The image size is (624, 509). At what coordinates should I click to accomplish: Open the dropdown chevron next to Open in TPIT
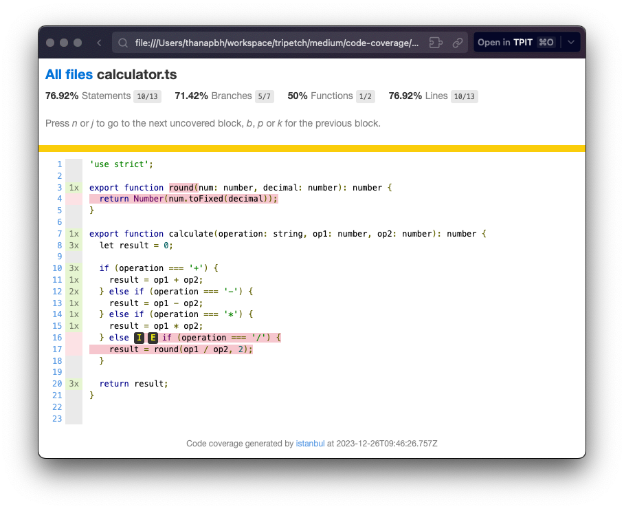click(x=570, y=42)
